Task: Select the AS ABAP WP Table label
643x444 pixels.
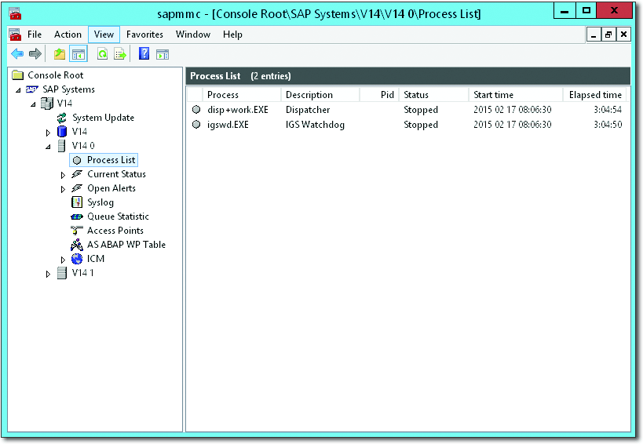Action: pos(126,245)
